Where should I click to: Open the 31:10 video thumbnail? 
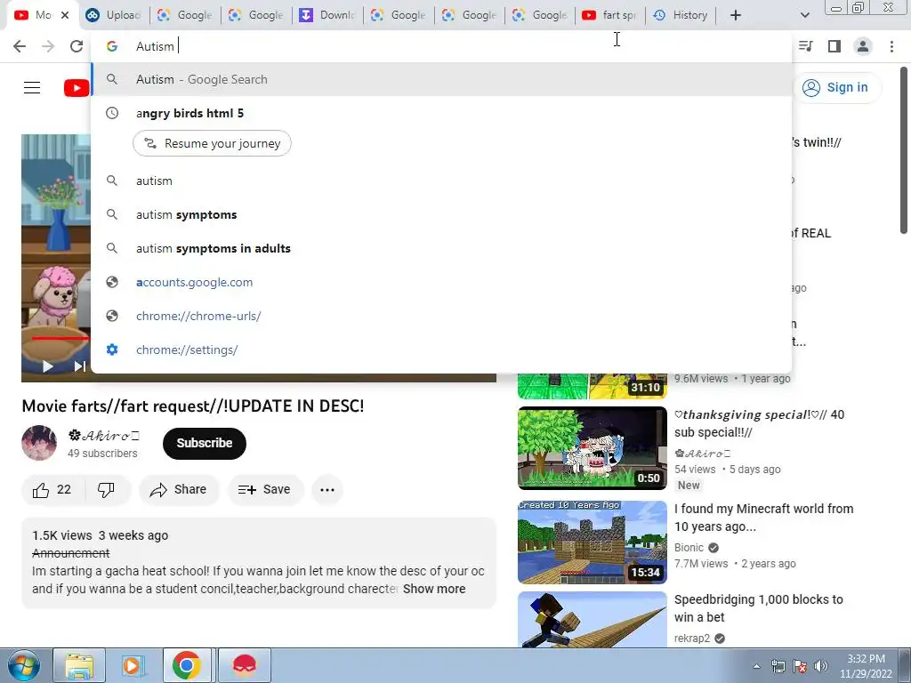(x=592, y=387)
